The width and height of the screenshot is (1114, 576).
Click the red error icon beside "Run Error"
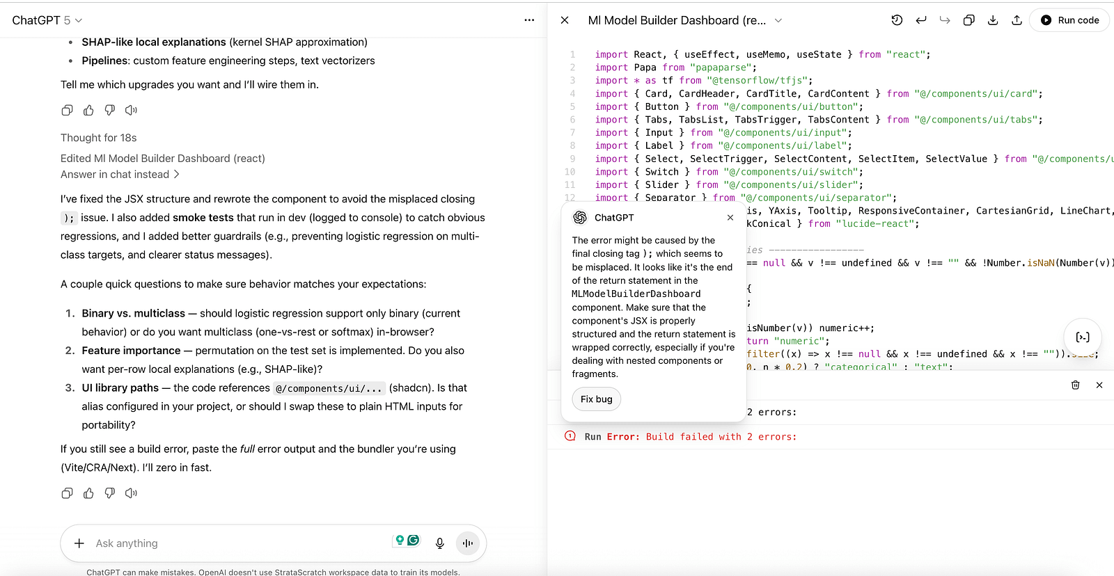570,436
